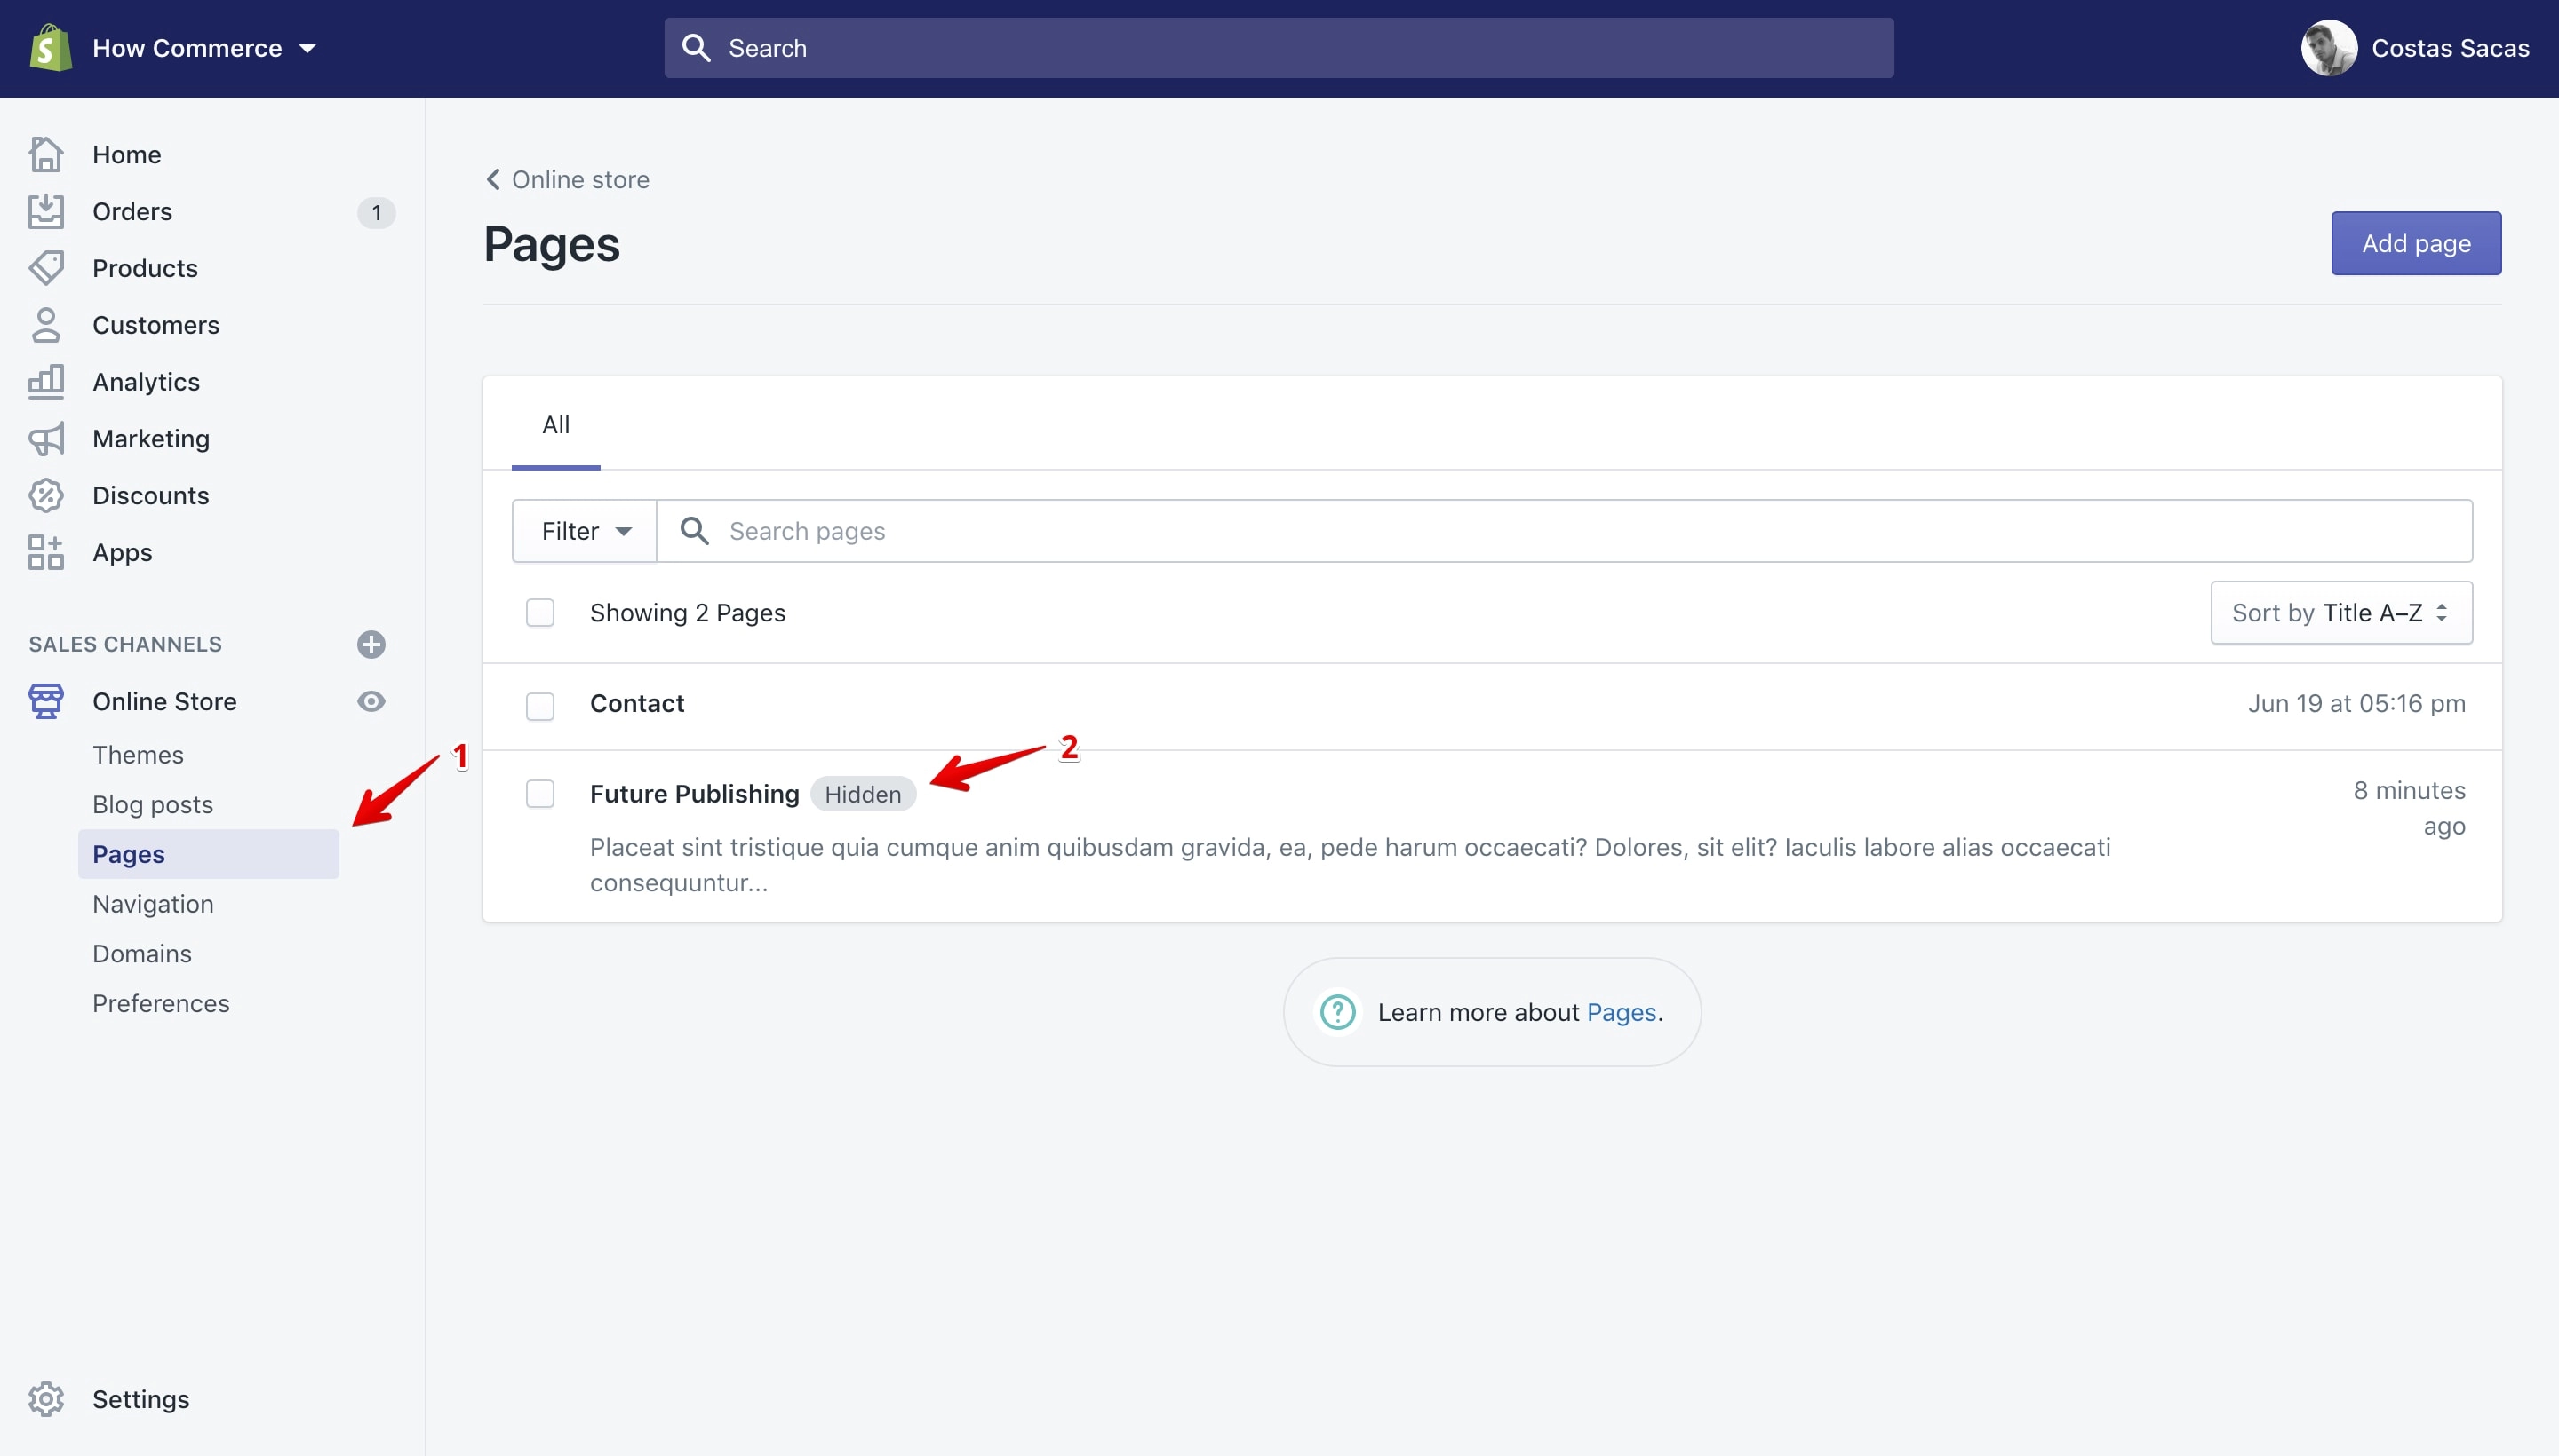Open Navigation under Online Store

(153, 904)
